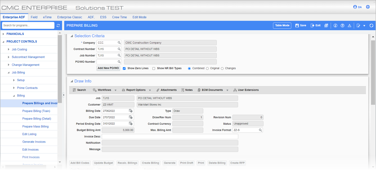Collapse PROJECT CONTROLS tree node

tap(3, 42)
